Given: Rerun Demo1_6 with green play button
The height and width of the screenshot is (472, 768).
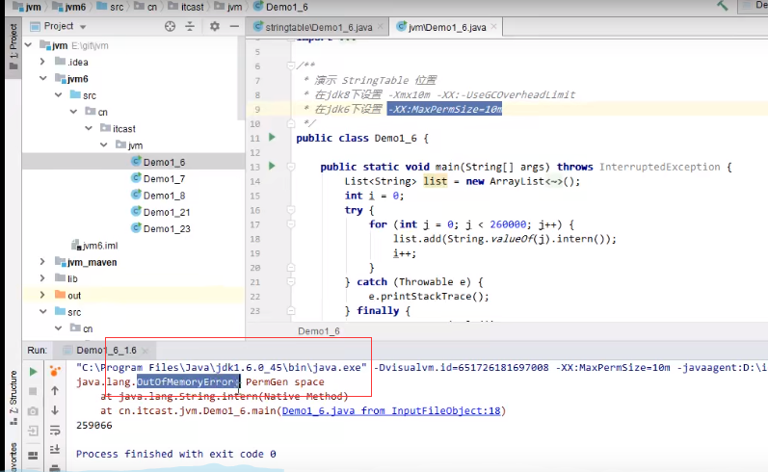Looking at the screenshot, I should click(34, 372).
